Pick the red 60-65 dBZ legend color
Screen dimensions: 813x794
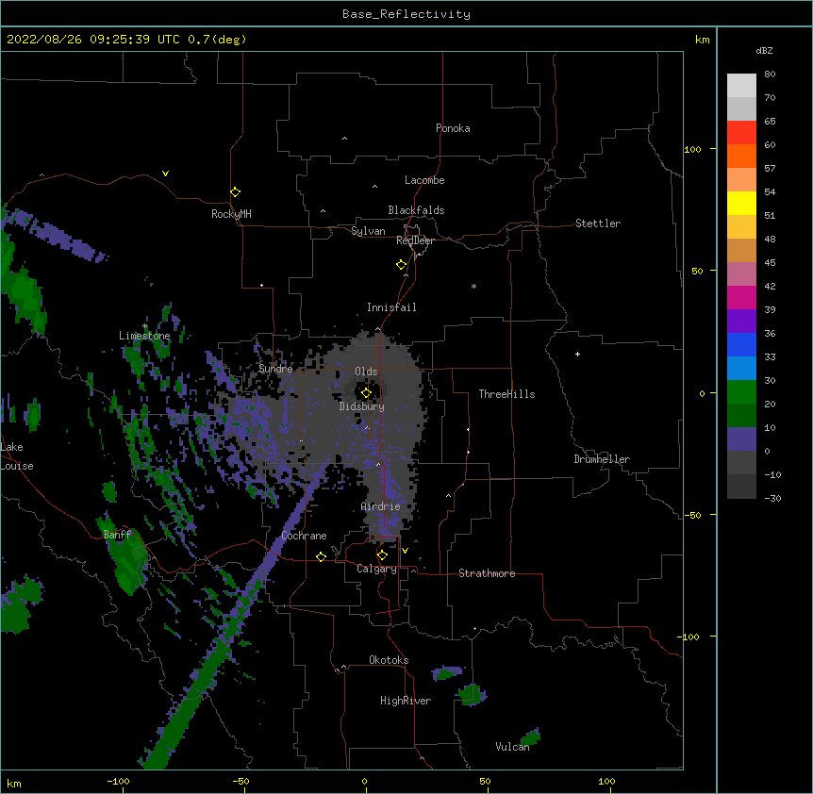click(x=741, y=133)
